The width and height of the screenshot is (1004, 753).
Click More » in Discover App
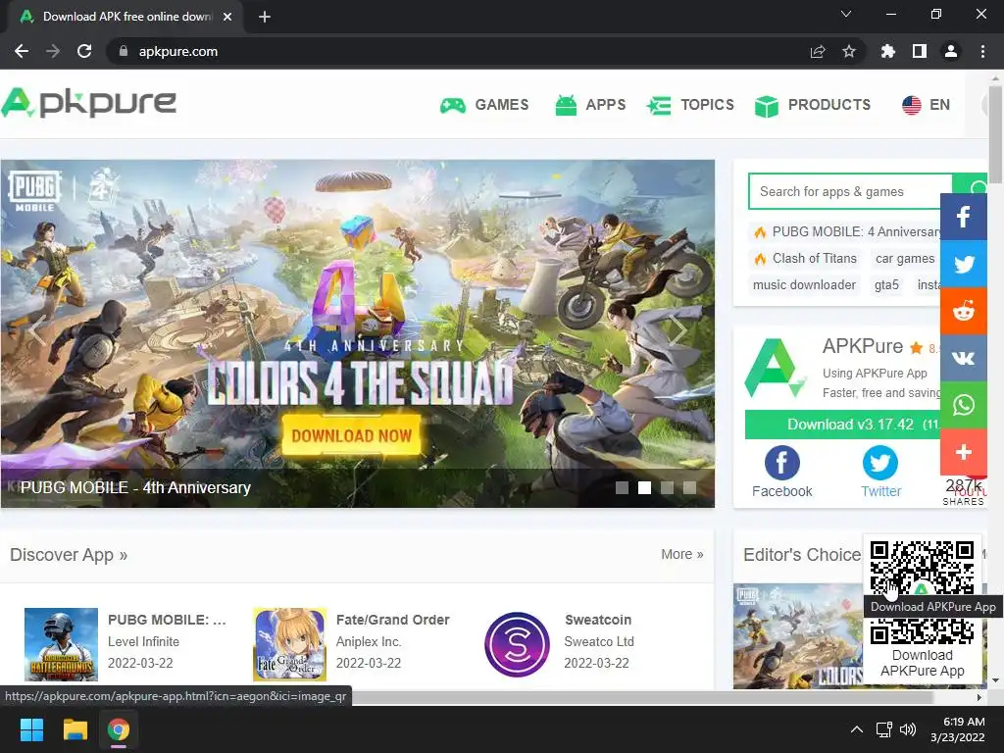click(x=682, y=555)
